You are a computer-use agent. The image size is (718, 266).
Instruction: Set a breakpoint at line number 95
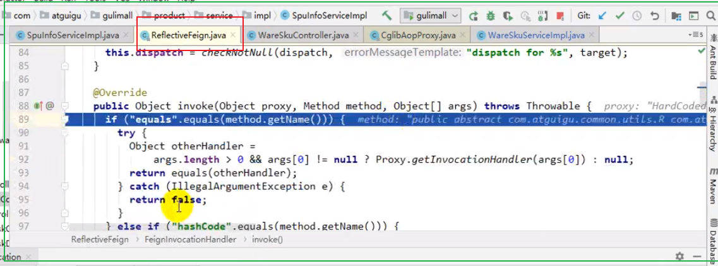23,200
